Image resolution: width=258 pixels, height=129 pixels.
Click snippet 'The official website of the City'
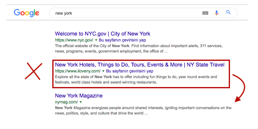[x=139, y=48]
